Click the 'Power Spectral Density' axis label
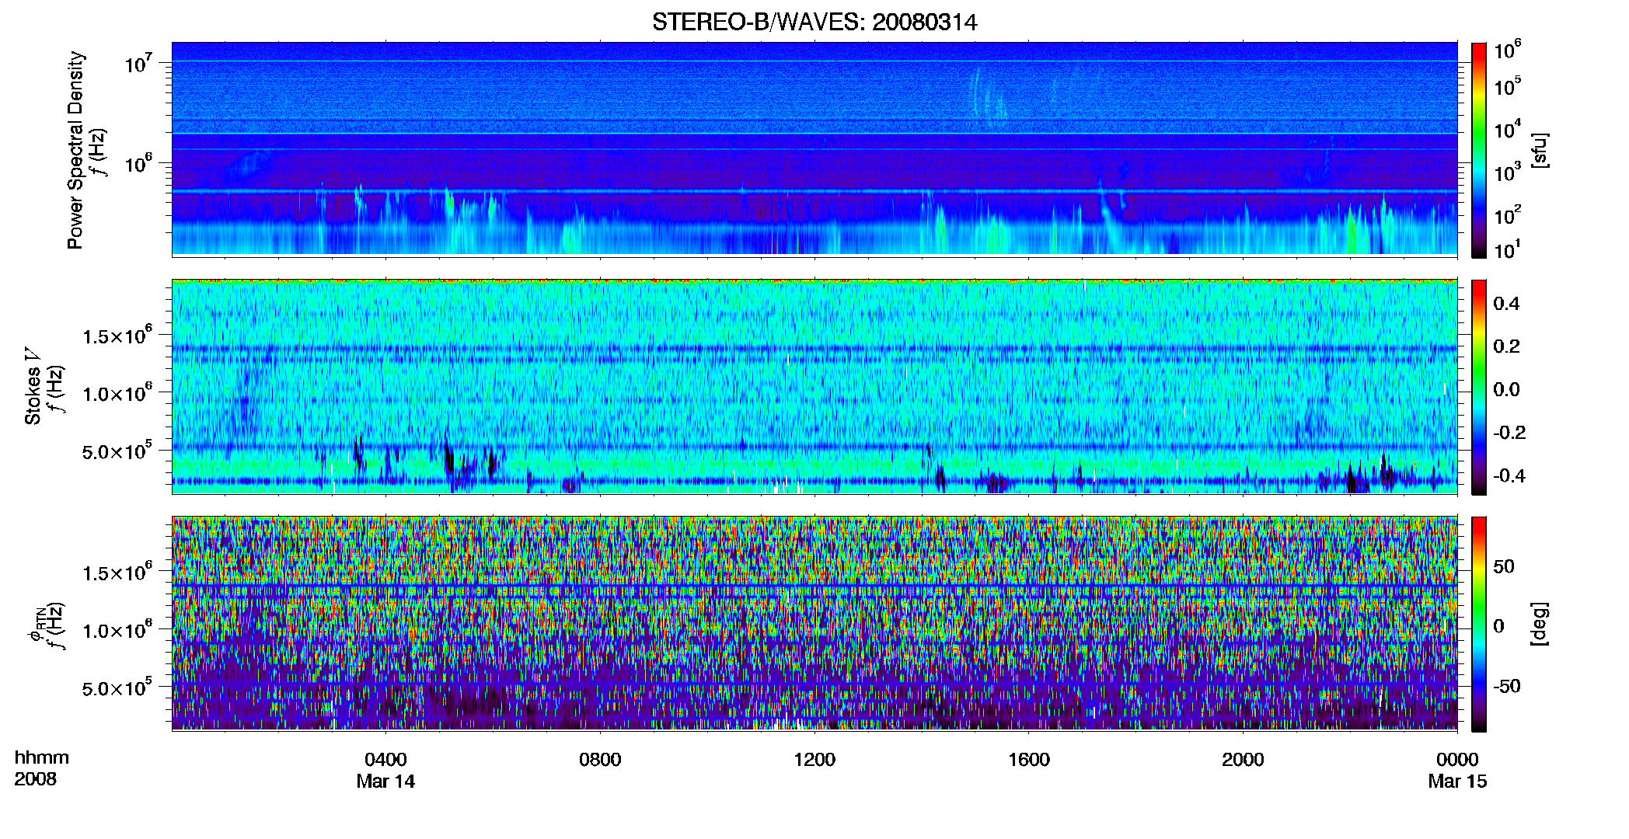1629x839 pixels. (x=75, y=150)
